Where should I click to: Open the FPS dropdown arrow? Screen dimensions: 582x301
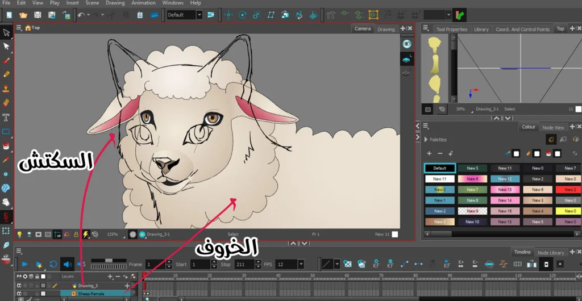click(x=301, y=264)
